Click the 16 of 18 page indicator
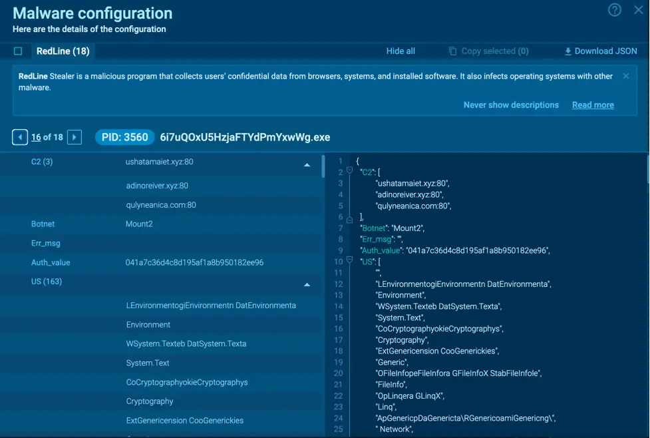650x438 pixels. coord(47,137)
